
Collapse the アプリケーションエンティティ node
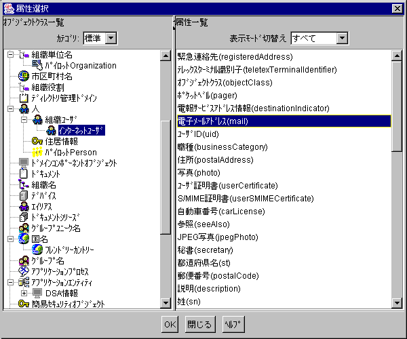[x=10, y=283]
